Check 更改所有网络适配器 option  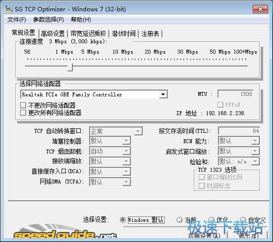(x=23, y=113)
